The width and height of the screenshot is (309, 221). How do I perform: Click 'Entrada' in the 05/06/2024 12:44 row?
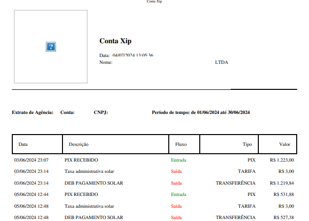(179, 194)
